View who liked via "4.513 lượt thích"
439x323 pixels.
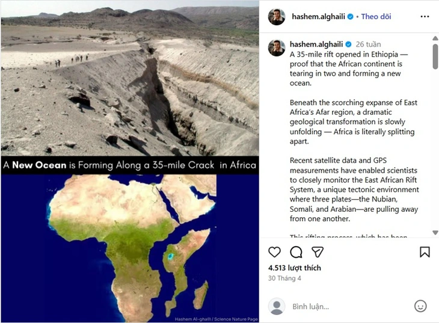coord(295,268)
